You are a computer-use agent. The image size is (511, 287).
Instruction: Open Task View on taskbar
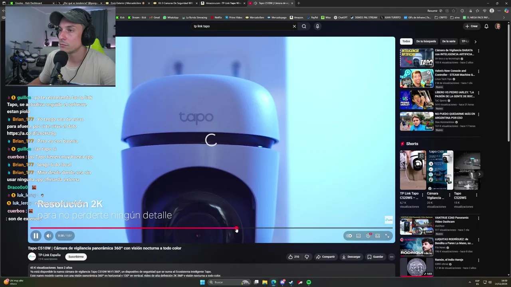[256, 282]
